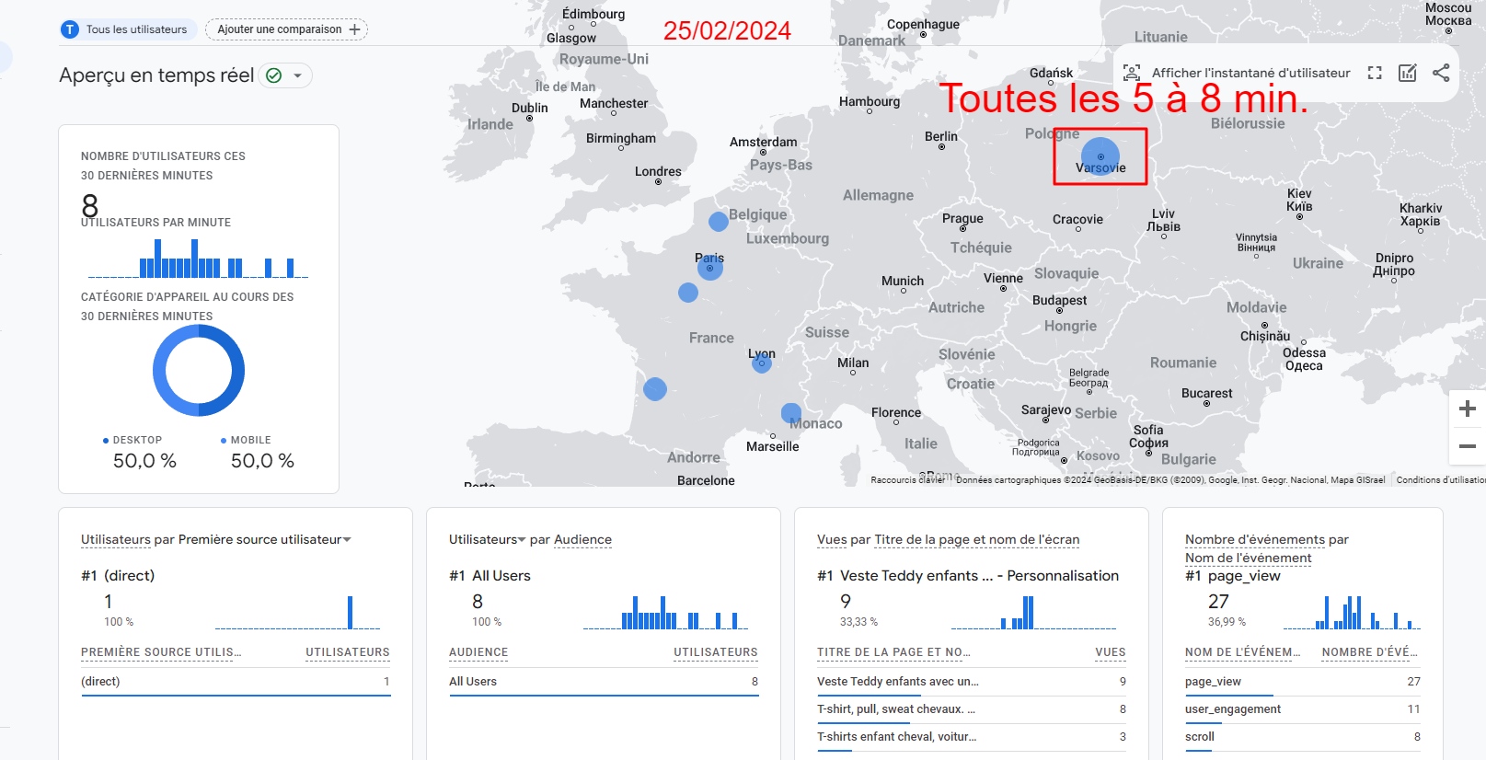Change the Vues metric in page card
The height and width of the screenshot is (760, 1486).
tap(832, 540)
